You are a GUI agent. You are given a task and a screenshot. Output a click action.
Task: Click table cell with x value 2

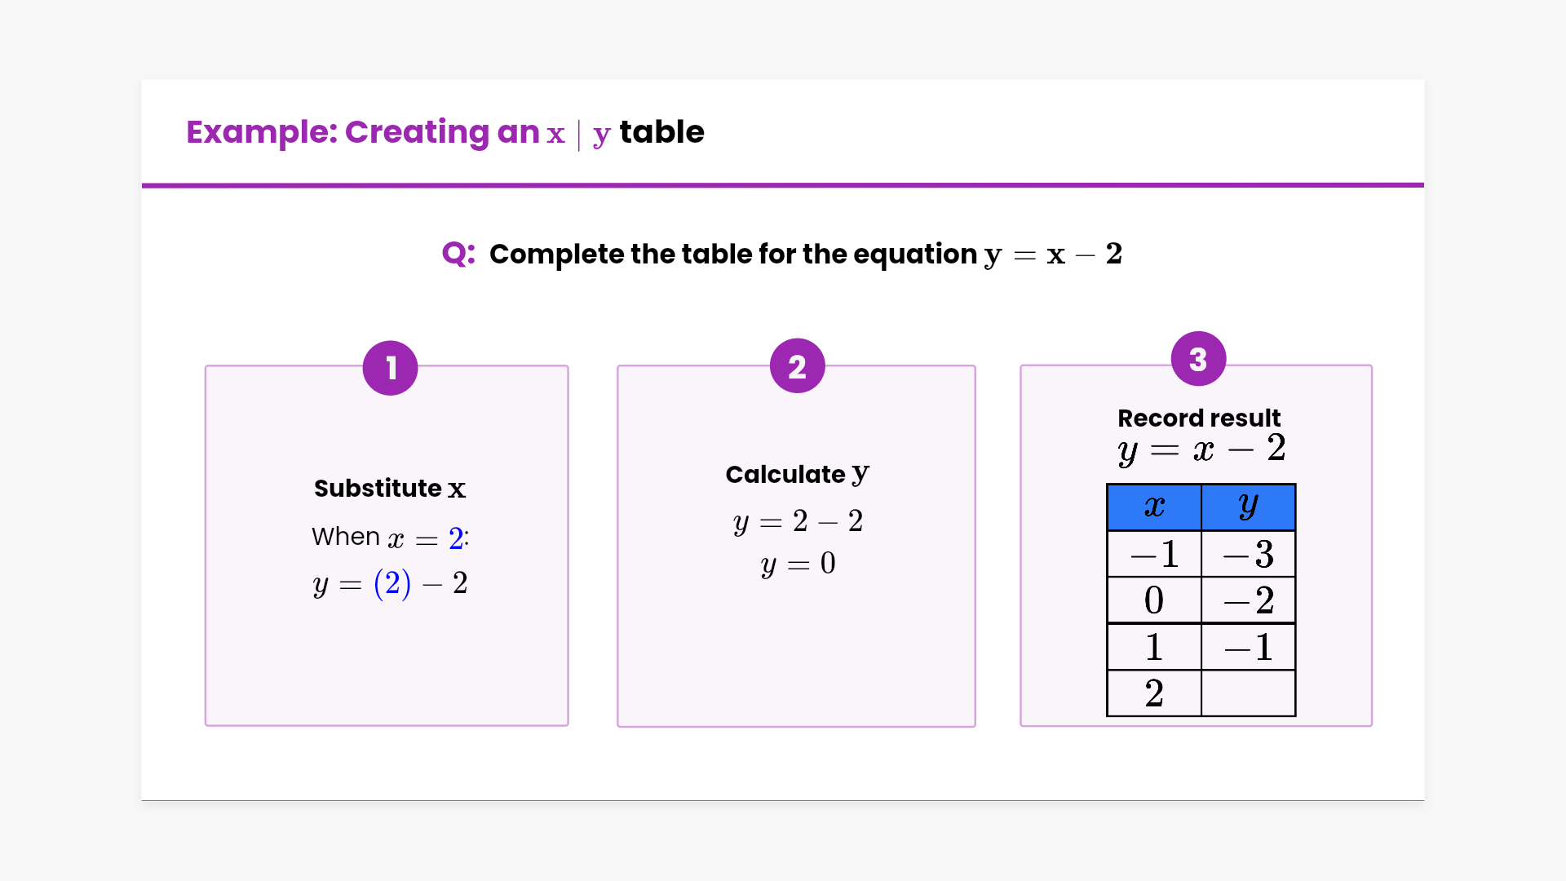coord(1154,693)
